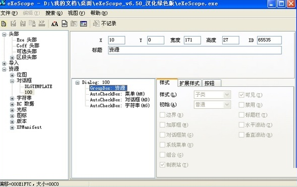Open the 搜索(Q) menu
The height and width of the screenshot is (187, 297).
coord(54,13)
